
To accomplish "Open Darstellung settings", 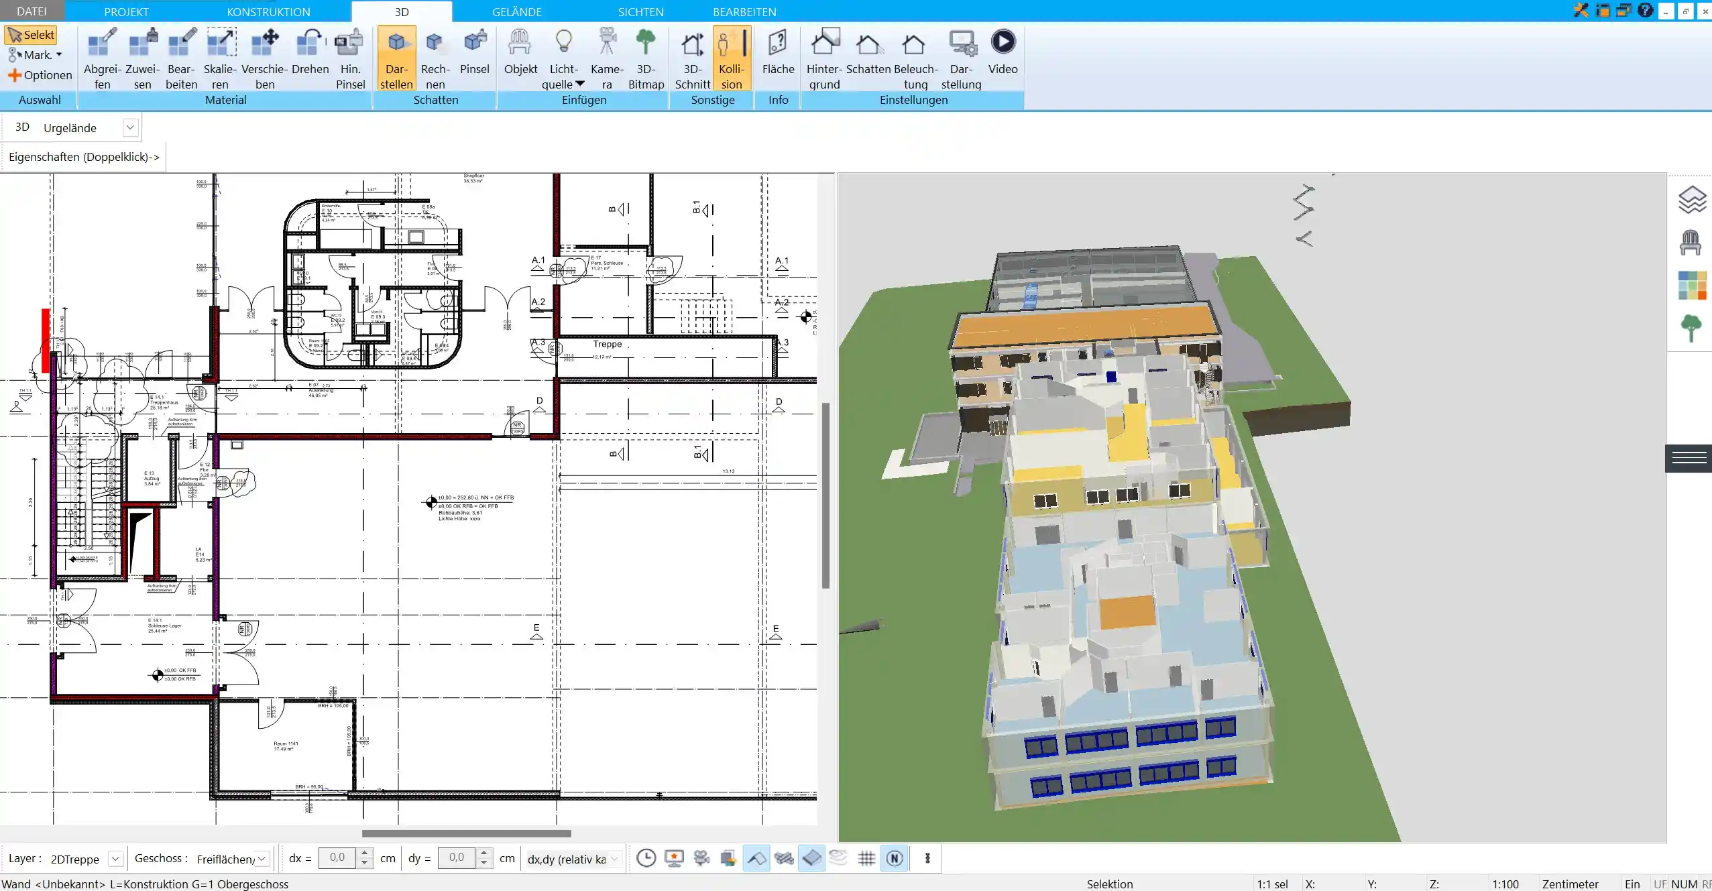I will pos(961,58).
